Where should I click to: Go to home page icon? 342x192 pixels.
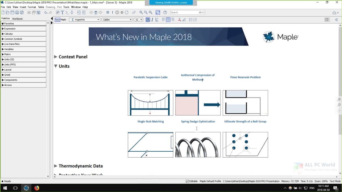pos(96,12)
